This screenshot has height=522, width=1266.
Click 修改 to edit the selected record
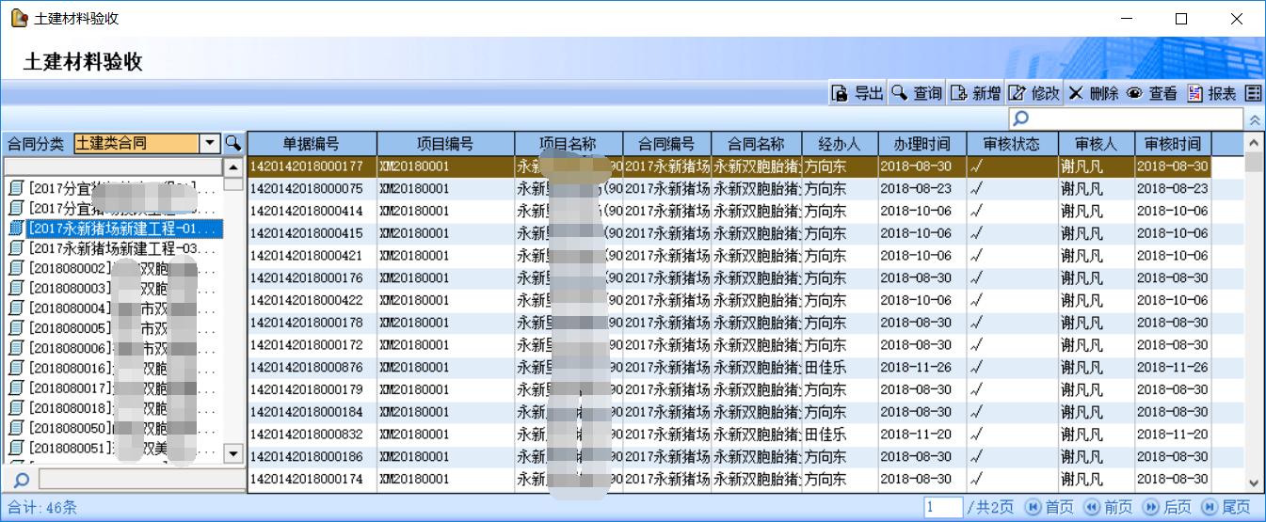[x=1034, y=93]
